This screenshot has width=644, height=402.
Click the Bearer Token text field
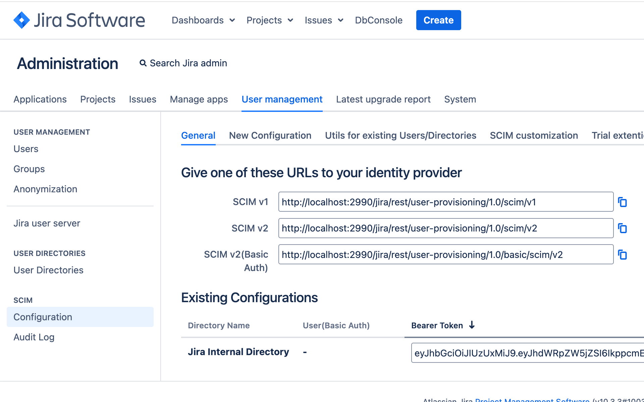[527, 353]
